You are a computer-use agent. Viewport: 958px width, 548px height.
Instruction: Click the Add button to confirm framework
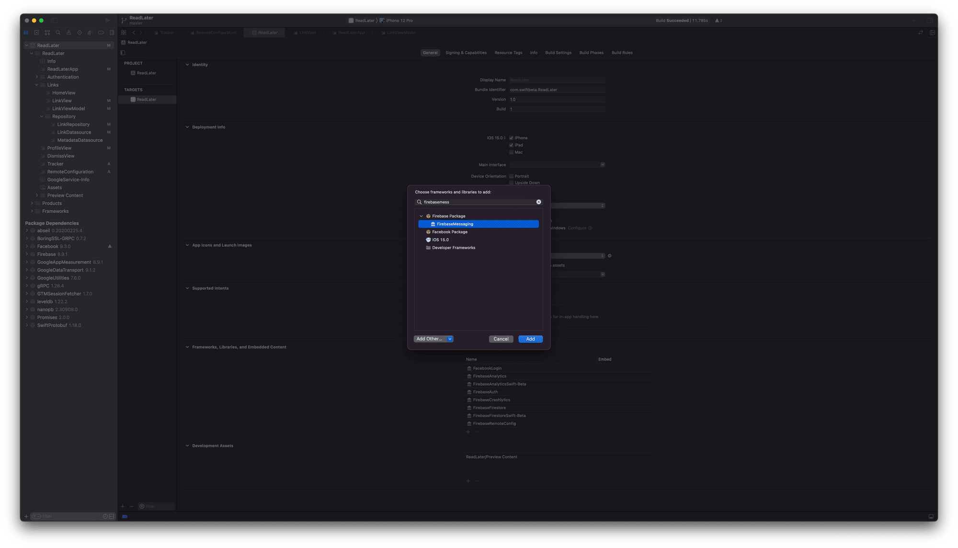[x=530, y=339]
